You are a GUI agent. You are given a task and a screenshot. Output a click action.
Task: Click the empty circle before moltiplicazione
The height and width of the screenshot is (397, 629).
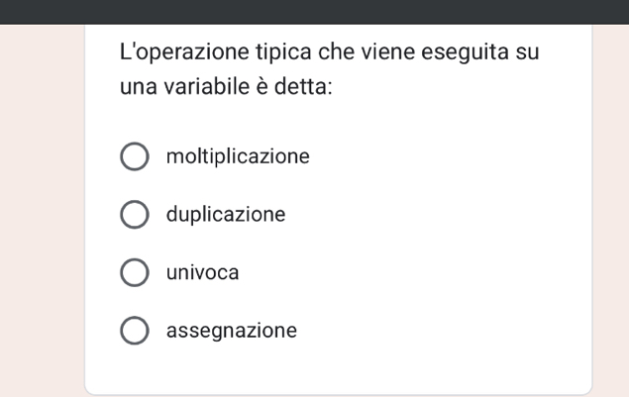coord(135,157)
